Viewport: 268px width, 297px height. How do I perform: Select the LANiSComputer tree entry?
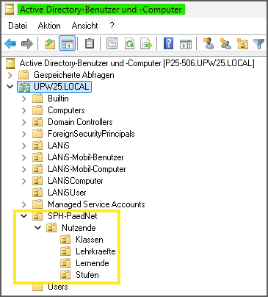tap(76, 181)
